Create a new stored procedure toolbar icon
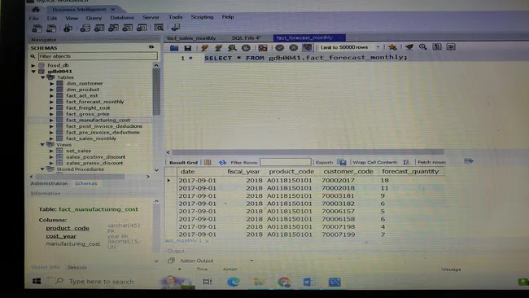The width and height of the screenshot is (529, 298). coord(127,28)
